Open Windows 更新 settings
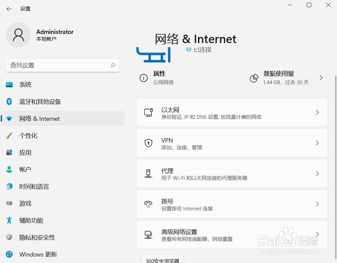The image size is (337, 263). pyautogui.click(x=62, y=254)
